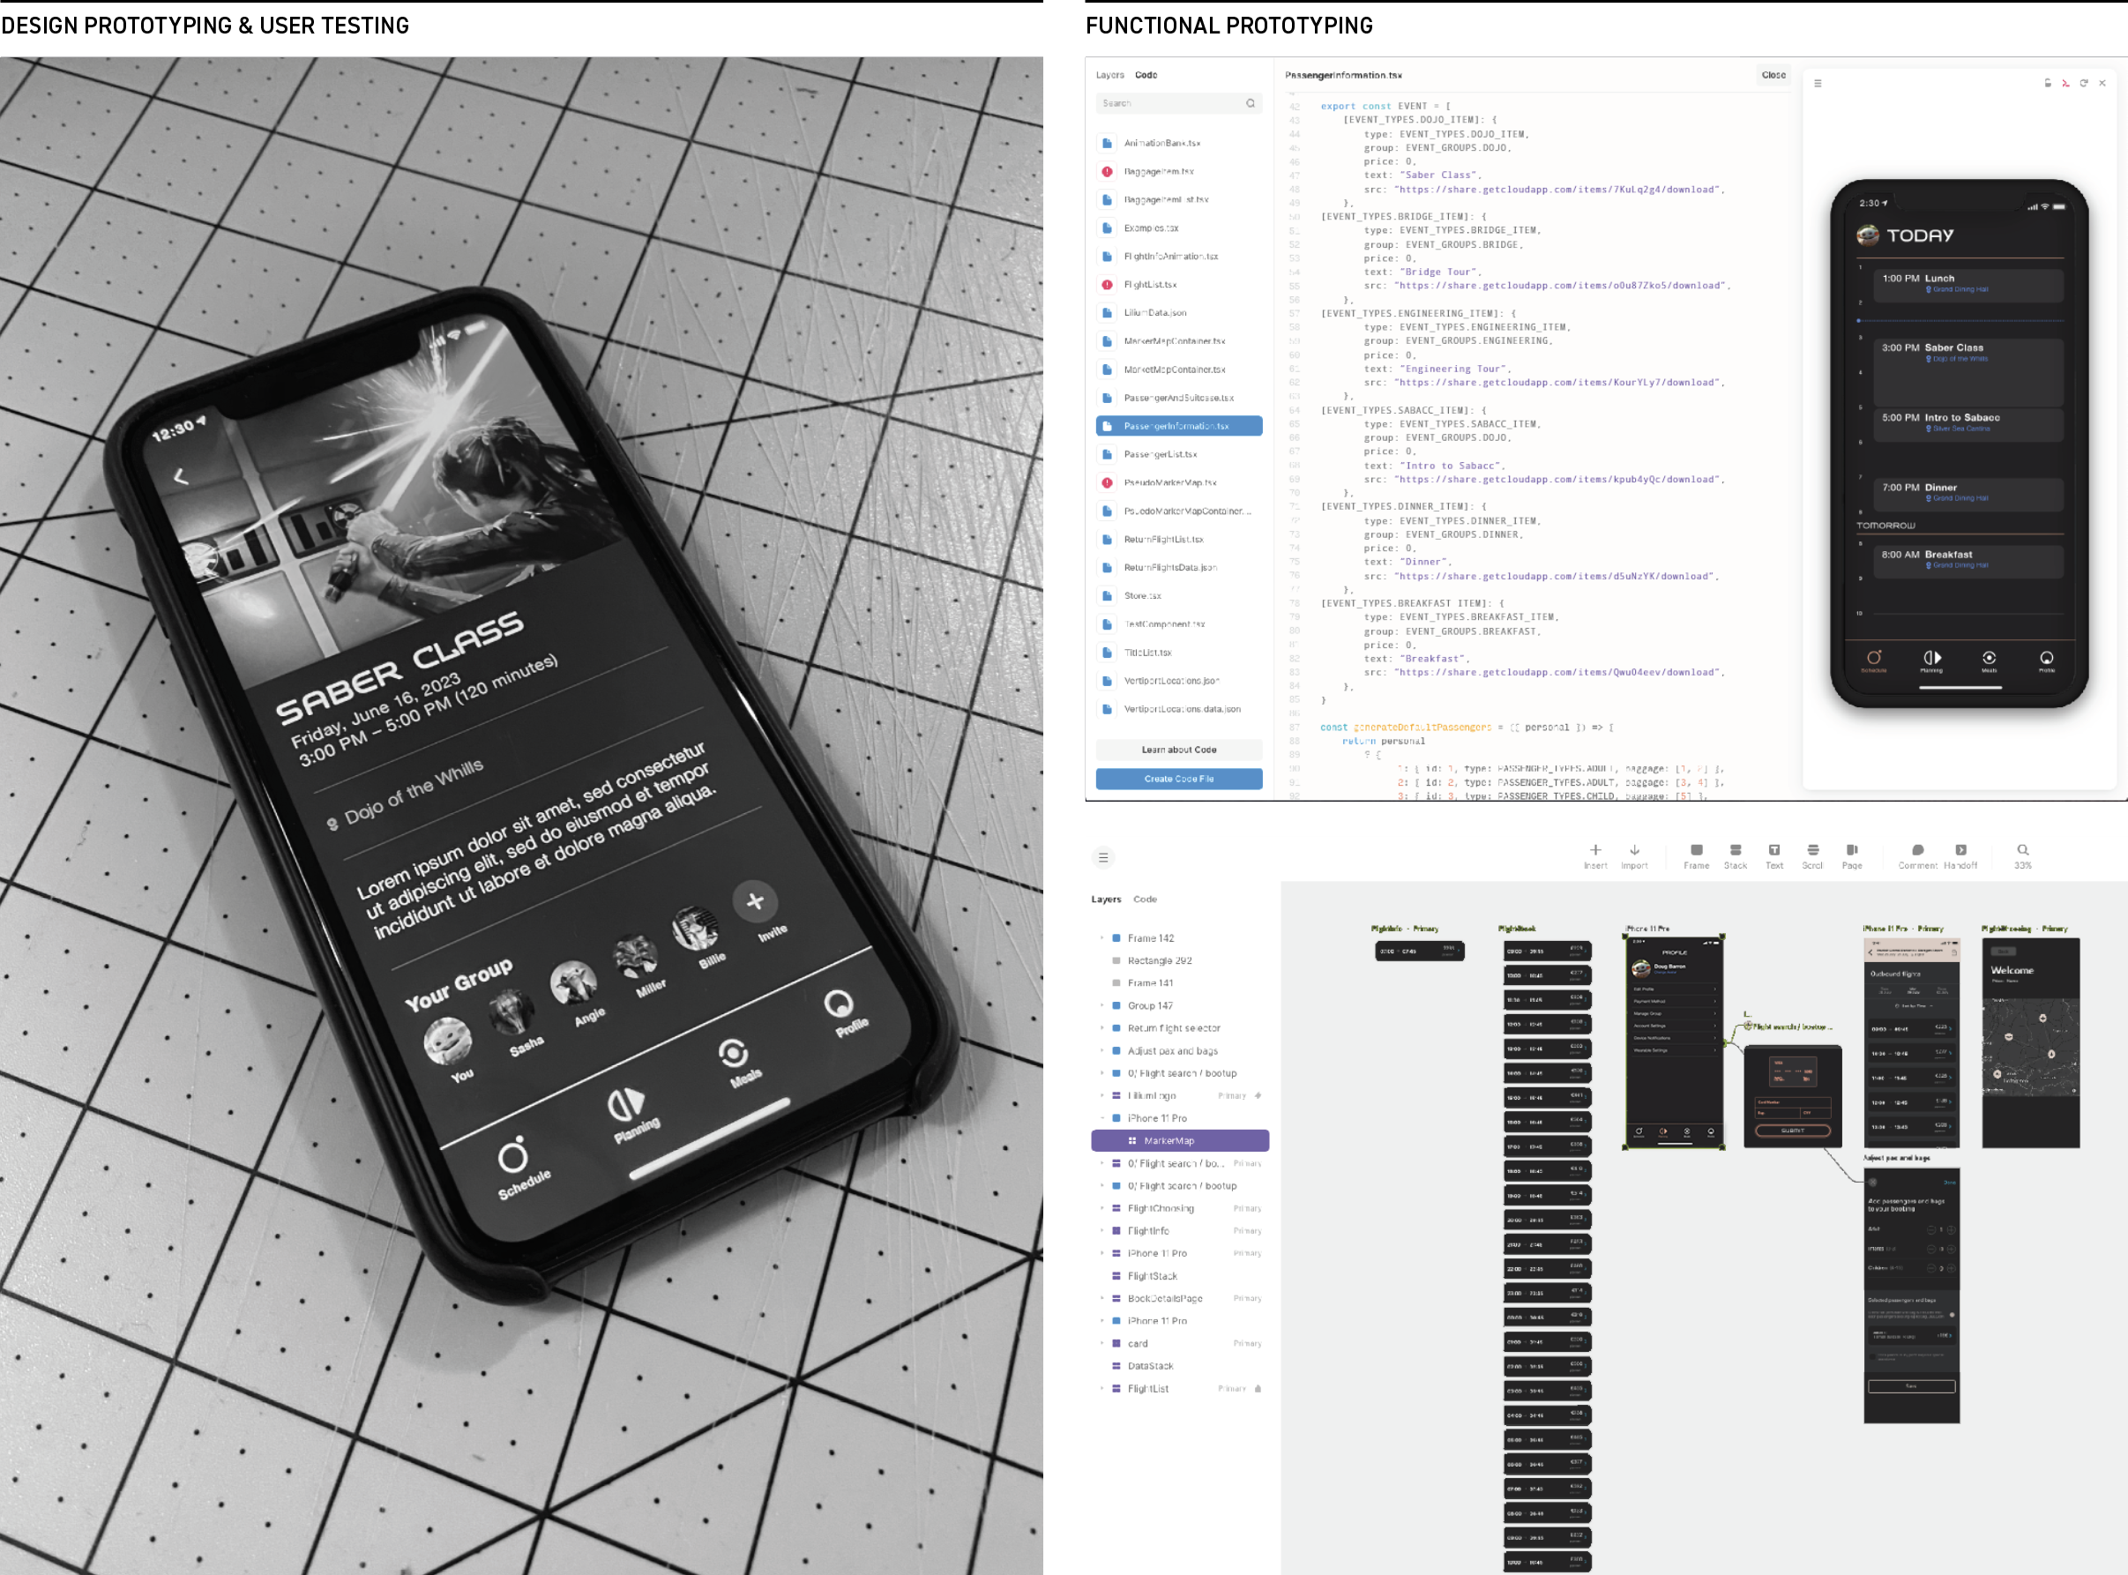
Task: Select the Stack tool in the toolbar
Action: point(1736,848)
